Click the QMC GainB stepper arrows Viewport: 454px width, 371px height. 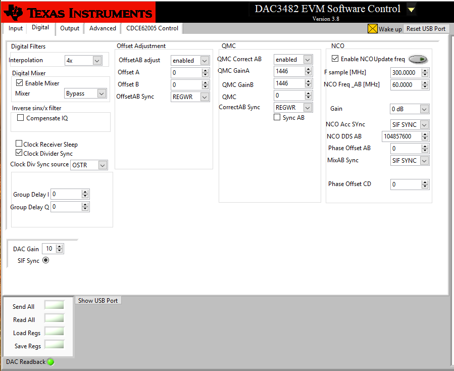coord(309,83)
